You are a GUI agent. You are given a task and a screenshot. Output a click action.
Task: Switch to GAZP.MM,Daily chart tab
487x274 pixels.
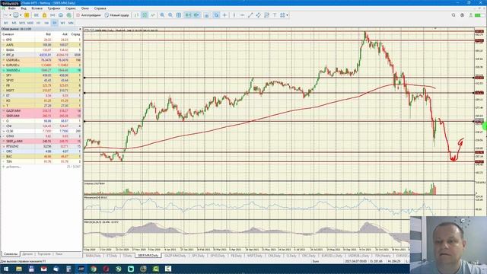(175, 256)
